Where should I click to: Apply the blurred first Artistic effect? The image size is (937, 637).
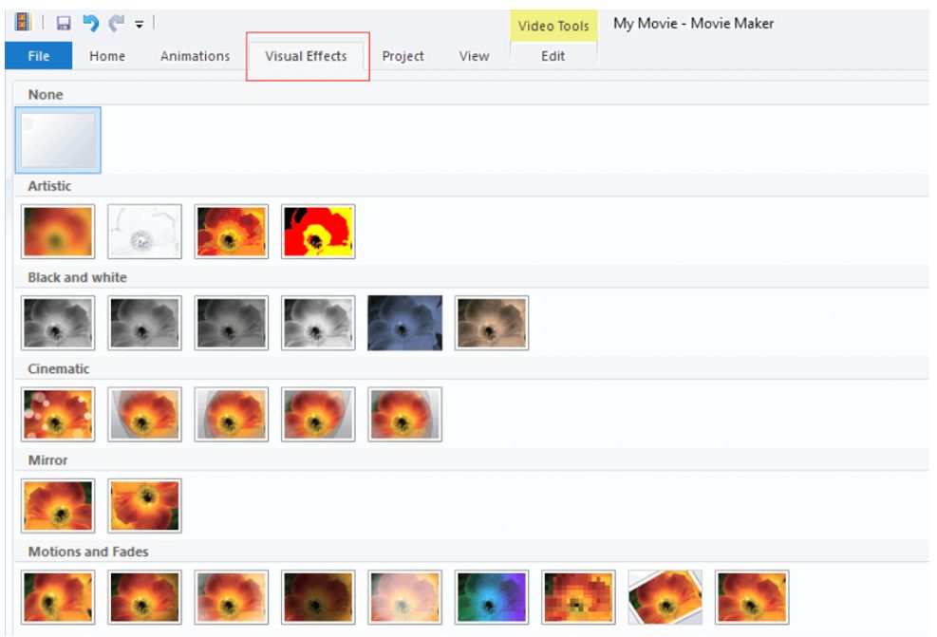pos(58,232)
